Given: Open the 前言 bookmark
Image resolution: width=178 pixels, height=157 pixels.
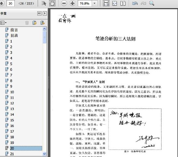Looking at the screenshot, I should tap(14, 30).
